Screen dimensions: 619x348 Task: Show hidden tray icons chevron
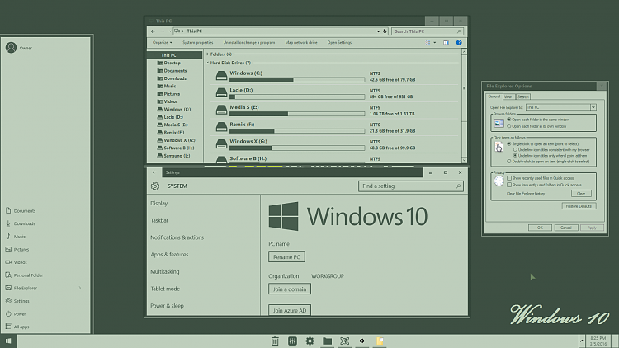[582, 341]
